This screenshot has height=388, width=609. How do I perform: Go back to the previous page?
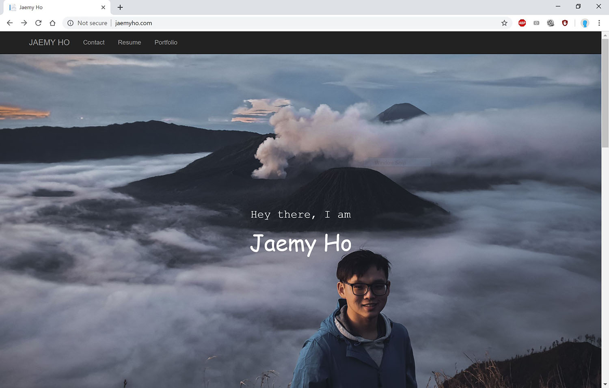click(x=10, y=23)
